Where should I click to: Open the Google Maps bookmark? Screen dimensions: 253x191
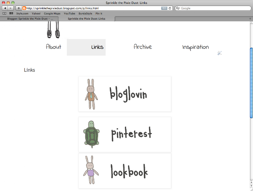click(x=52, y=13)
